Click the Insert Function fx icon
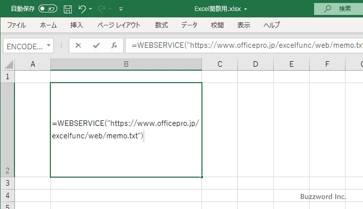The image size is (363, 209). coord(114,45)
